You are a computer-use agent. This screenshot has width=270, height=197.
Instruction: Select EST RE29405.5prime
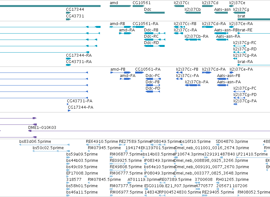(218, 192)
